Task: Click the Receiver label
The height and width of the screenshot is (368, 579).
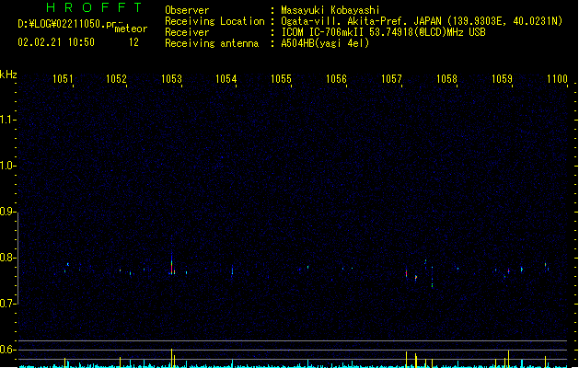Action: coord(187,32)
